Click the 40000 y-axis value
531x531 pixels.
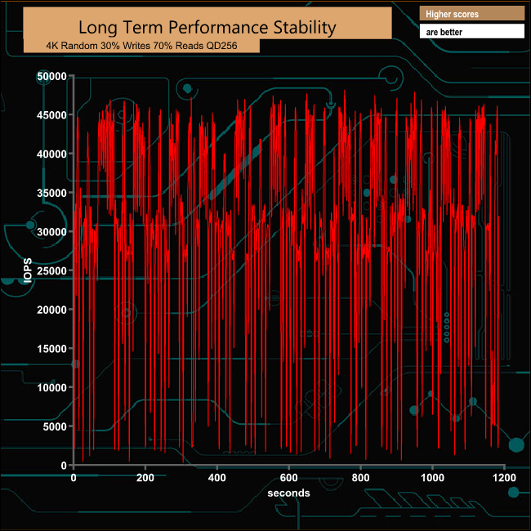tap(51, 154)
